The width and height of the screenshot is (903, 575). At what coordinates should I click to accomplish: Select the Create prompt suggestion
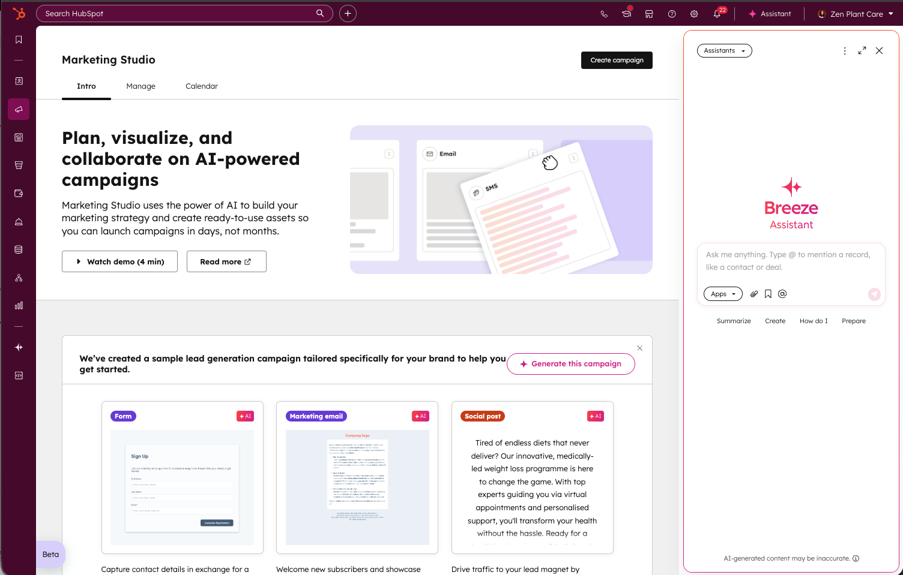(775, 321)
